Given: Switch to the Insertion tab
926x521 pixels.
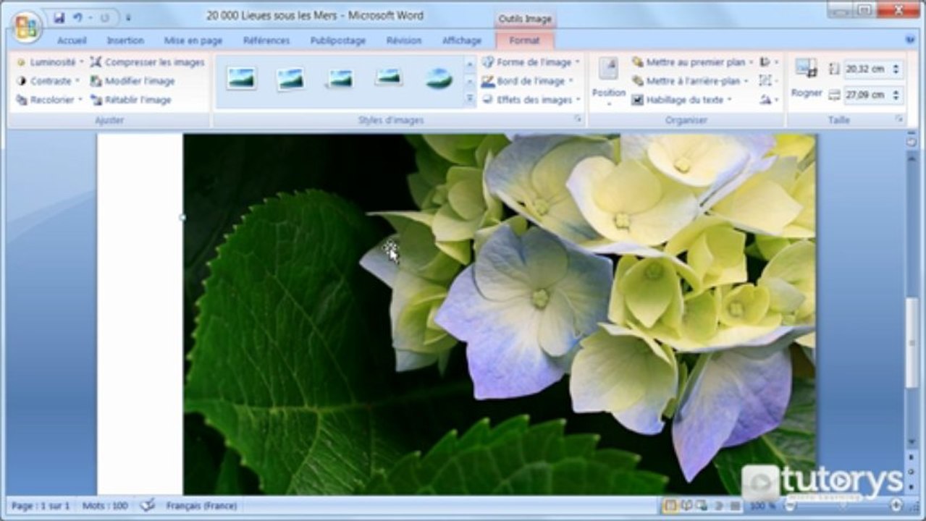Looking at the screenshot, I should pos(125,41).
